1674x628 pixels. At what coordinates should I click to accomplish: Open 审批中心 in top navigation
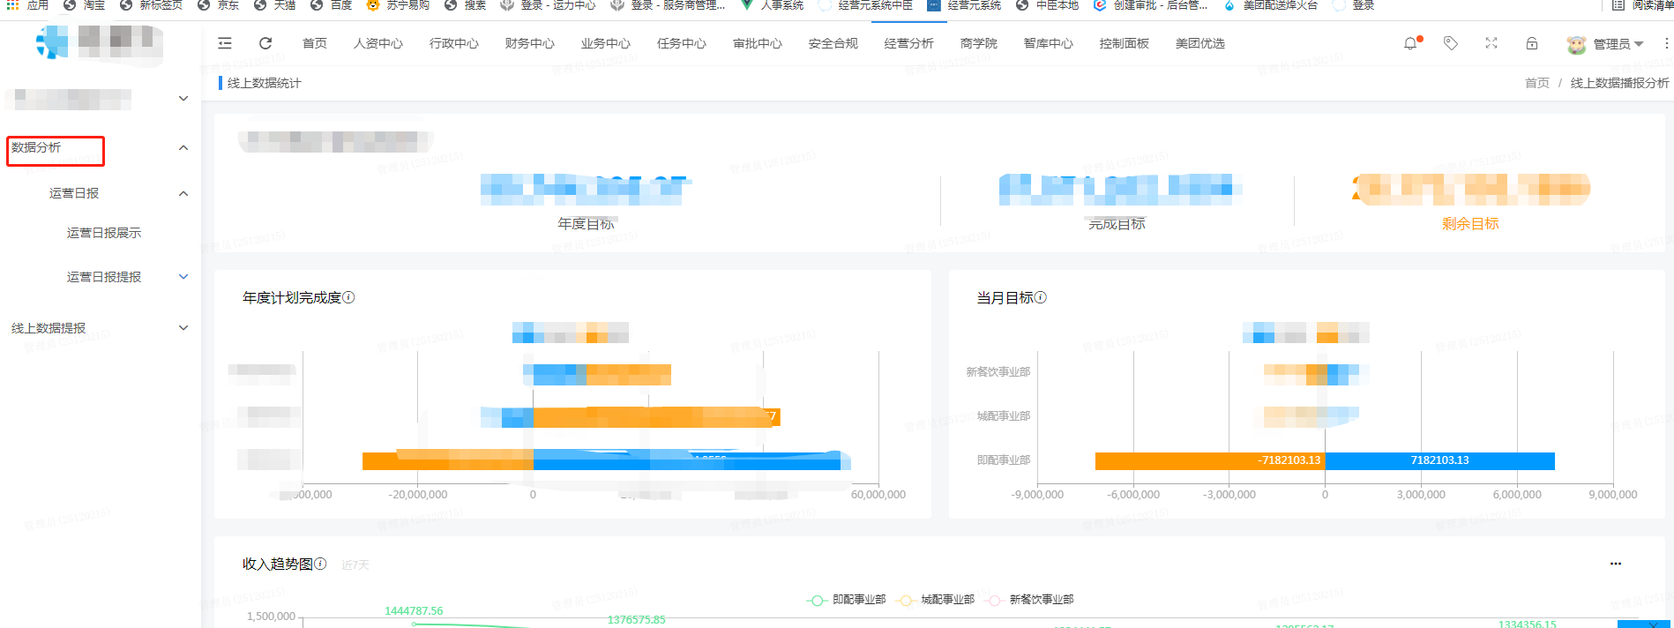pyautogui.click(x=758, y=43)
